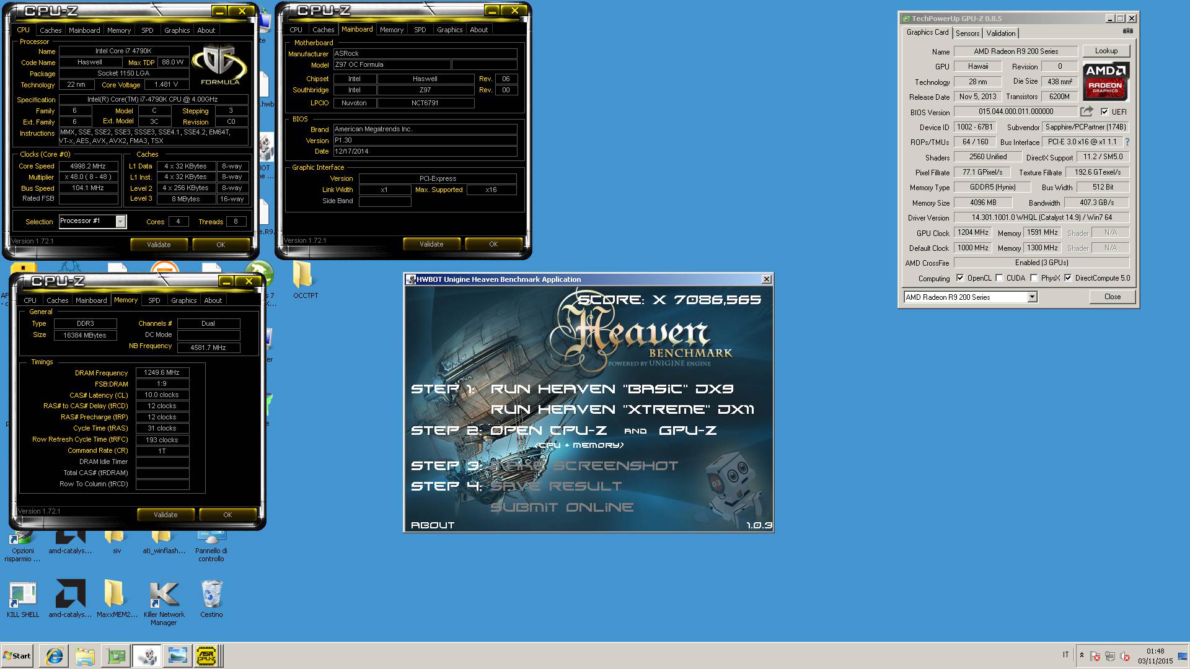Image resolution: width=1190 pixels, height=669 pixels.
Task: Click Submit Online in Heaven benchmark
Action: point(562,507)
